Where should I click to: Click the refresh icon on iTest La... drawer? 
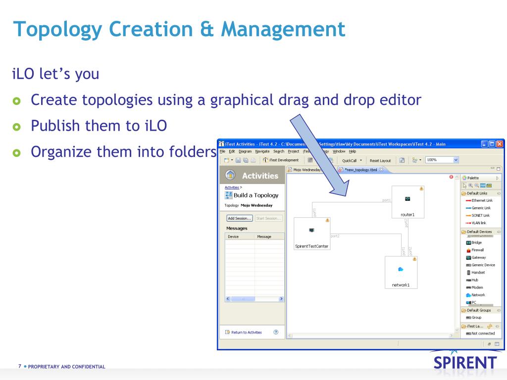(x=490, y=327)
